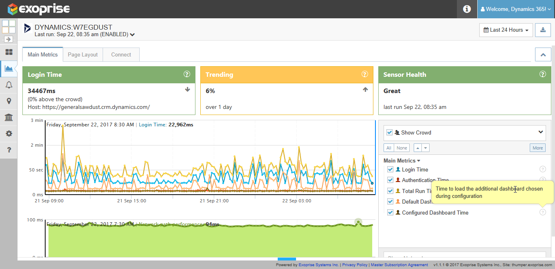Open the Welcome, Dynamics 365 user menu
The width and height of the screenshot is (555, 269).
[x=516, y=9]
